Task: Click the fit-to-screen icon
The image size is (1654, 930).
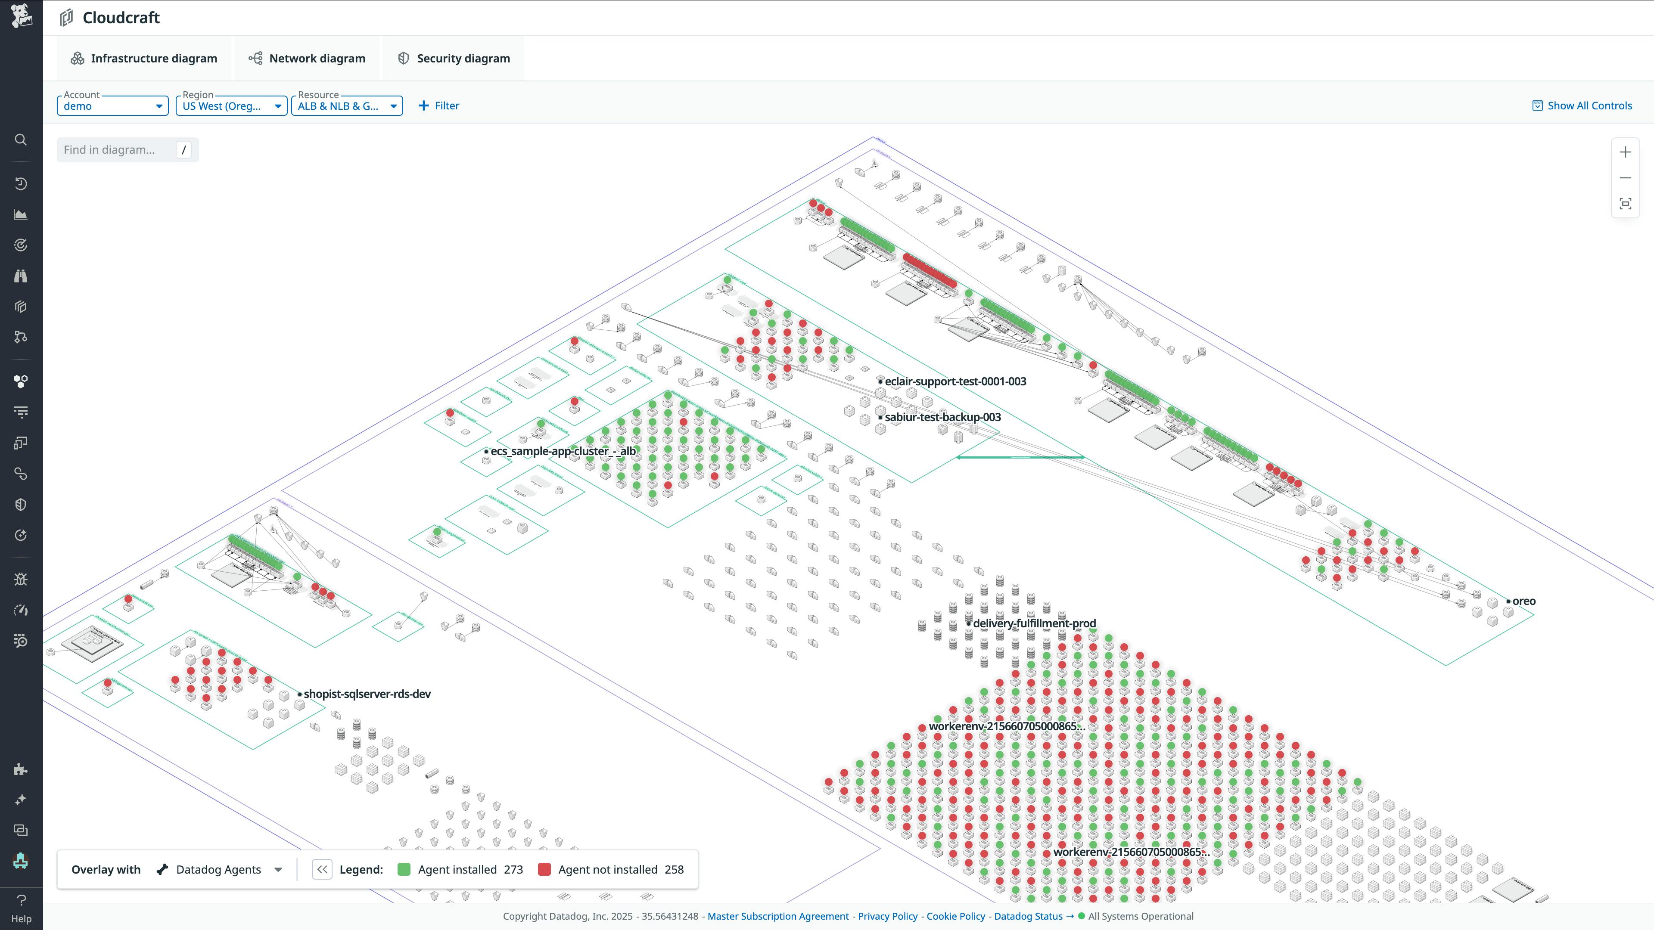Action: [1625, 204]
